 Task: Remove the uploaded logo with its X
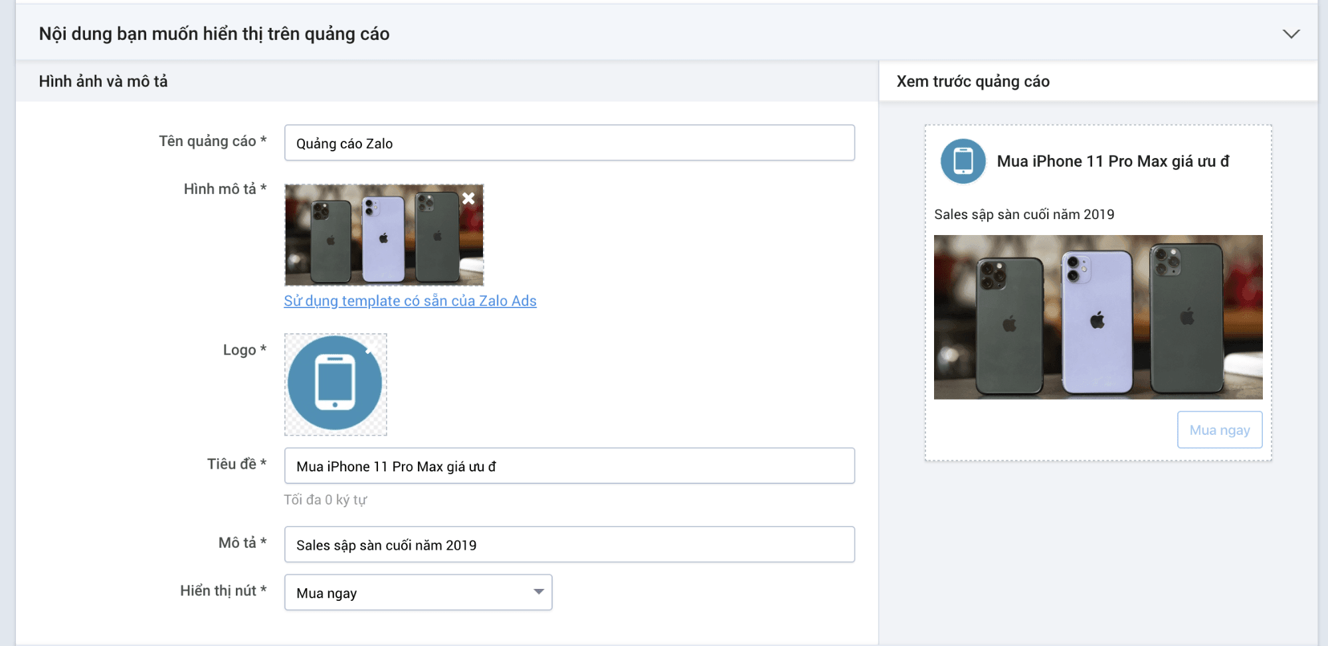[370, 349]
